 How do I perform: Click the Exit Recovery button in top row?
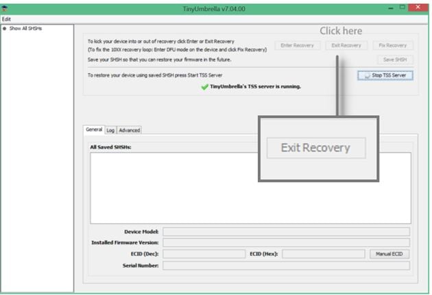pos(346,45)
